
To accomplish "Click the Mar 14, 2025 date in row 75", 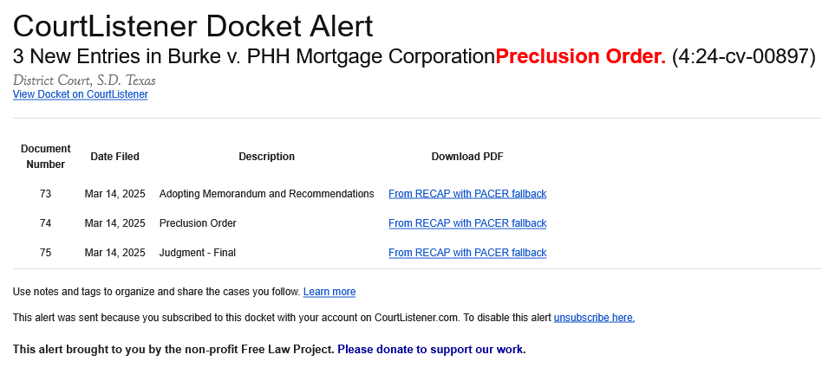I will click(x=115, y=252).
